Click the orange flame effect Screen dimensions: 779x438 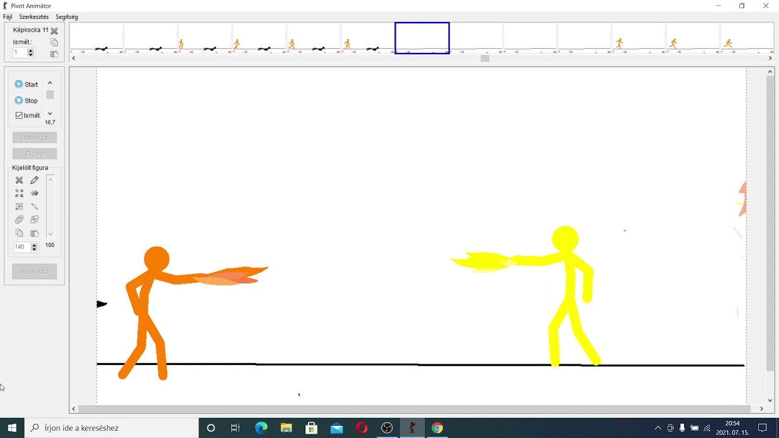230,276
